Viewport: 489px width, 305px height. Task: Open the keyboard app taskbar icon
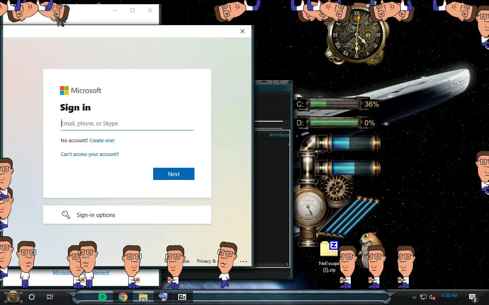163,297
